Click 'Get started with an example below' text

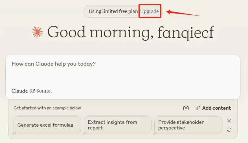(x=47, y=108)
